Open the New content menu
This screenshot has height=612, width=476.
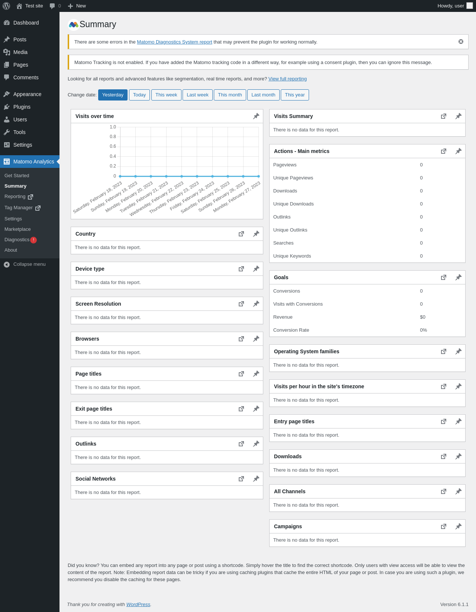coord(77,6)
